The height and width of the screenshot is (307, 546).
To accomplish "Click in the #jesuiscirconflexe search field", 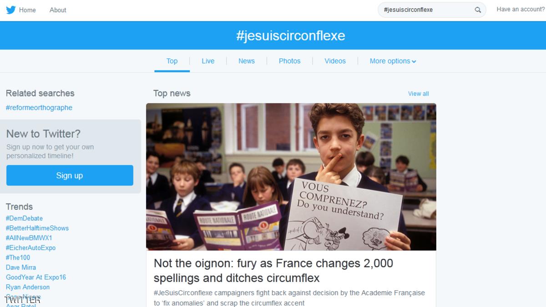I will coord(425,10).
